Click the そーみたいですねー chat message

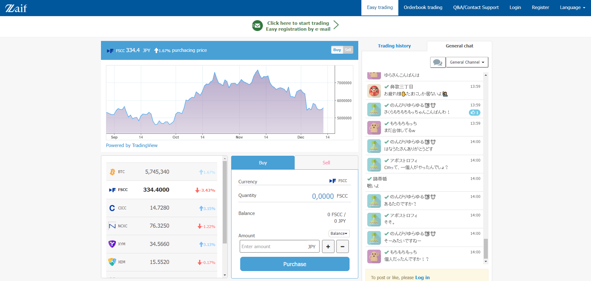click(x=403, y=241)
